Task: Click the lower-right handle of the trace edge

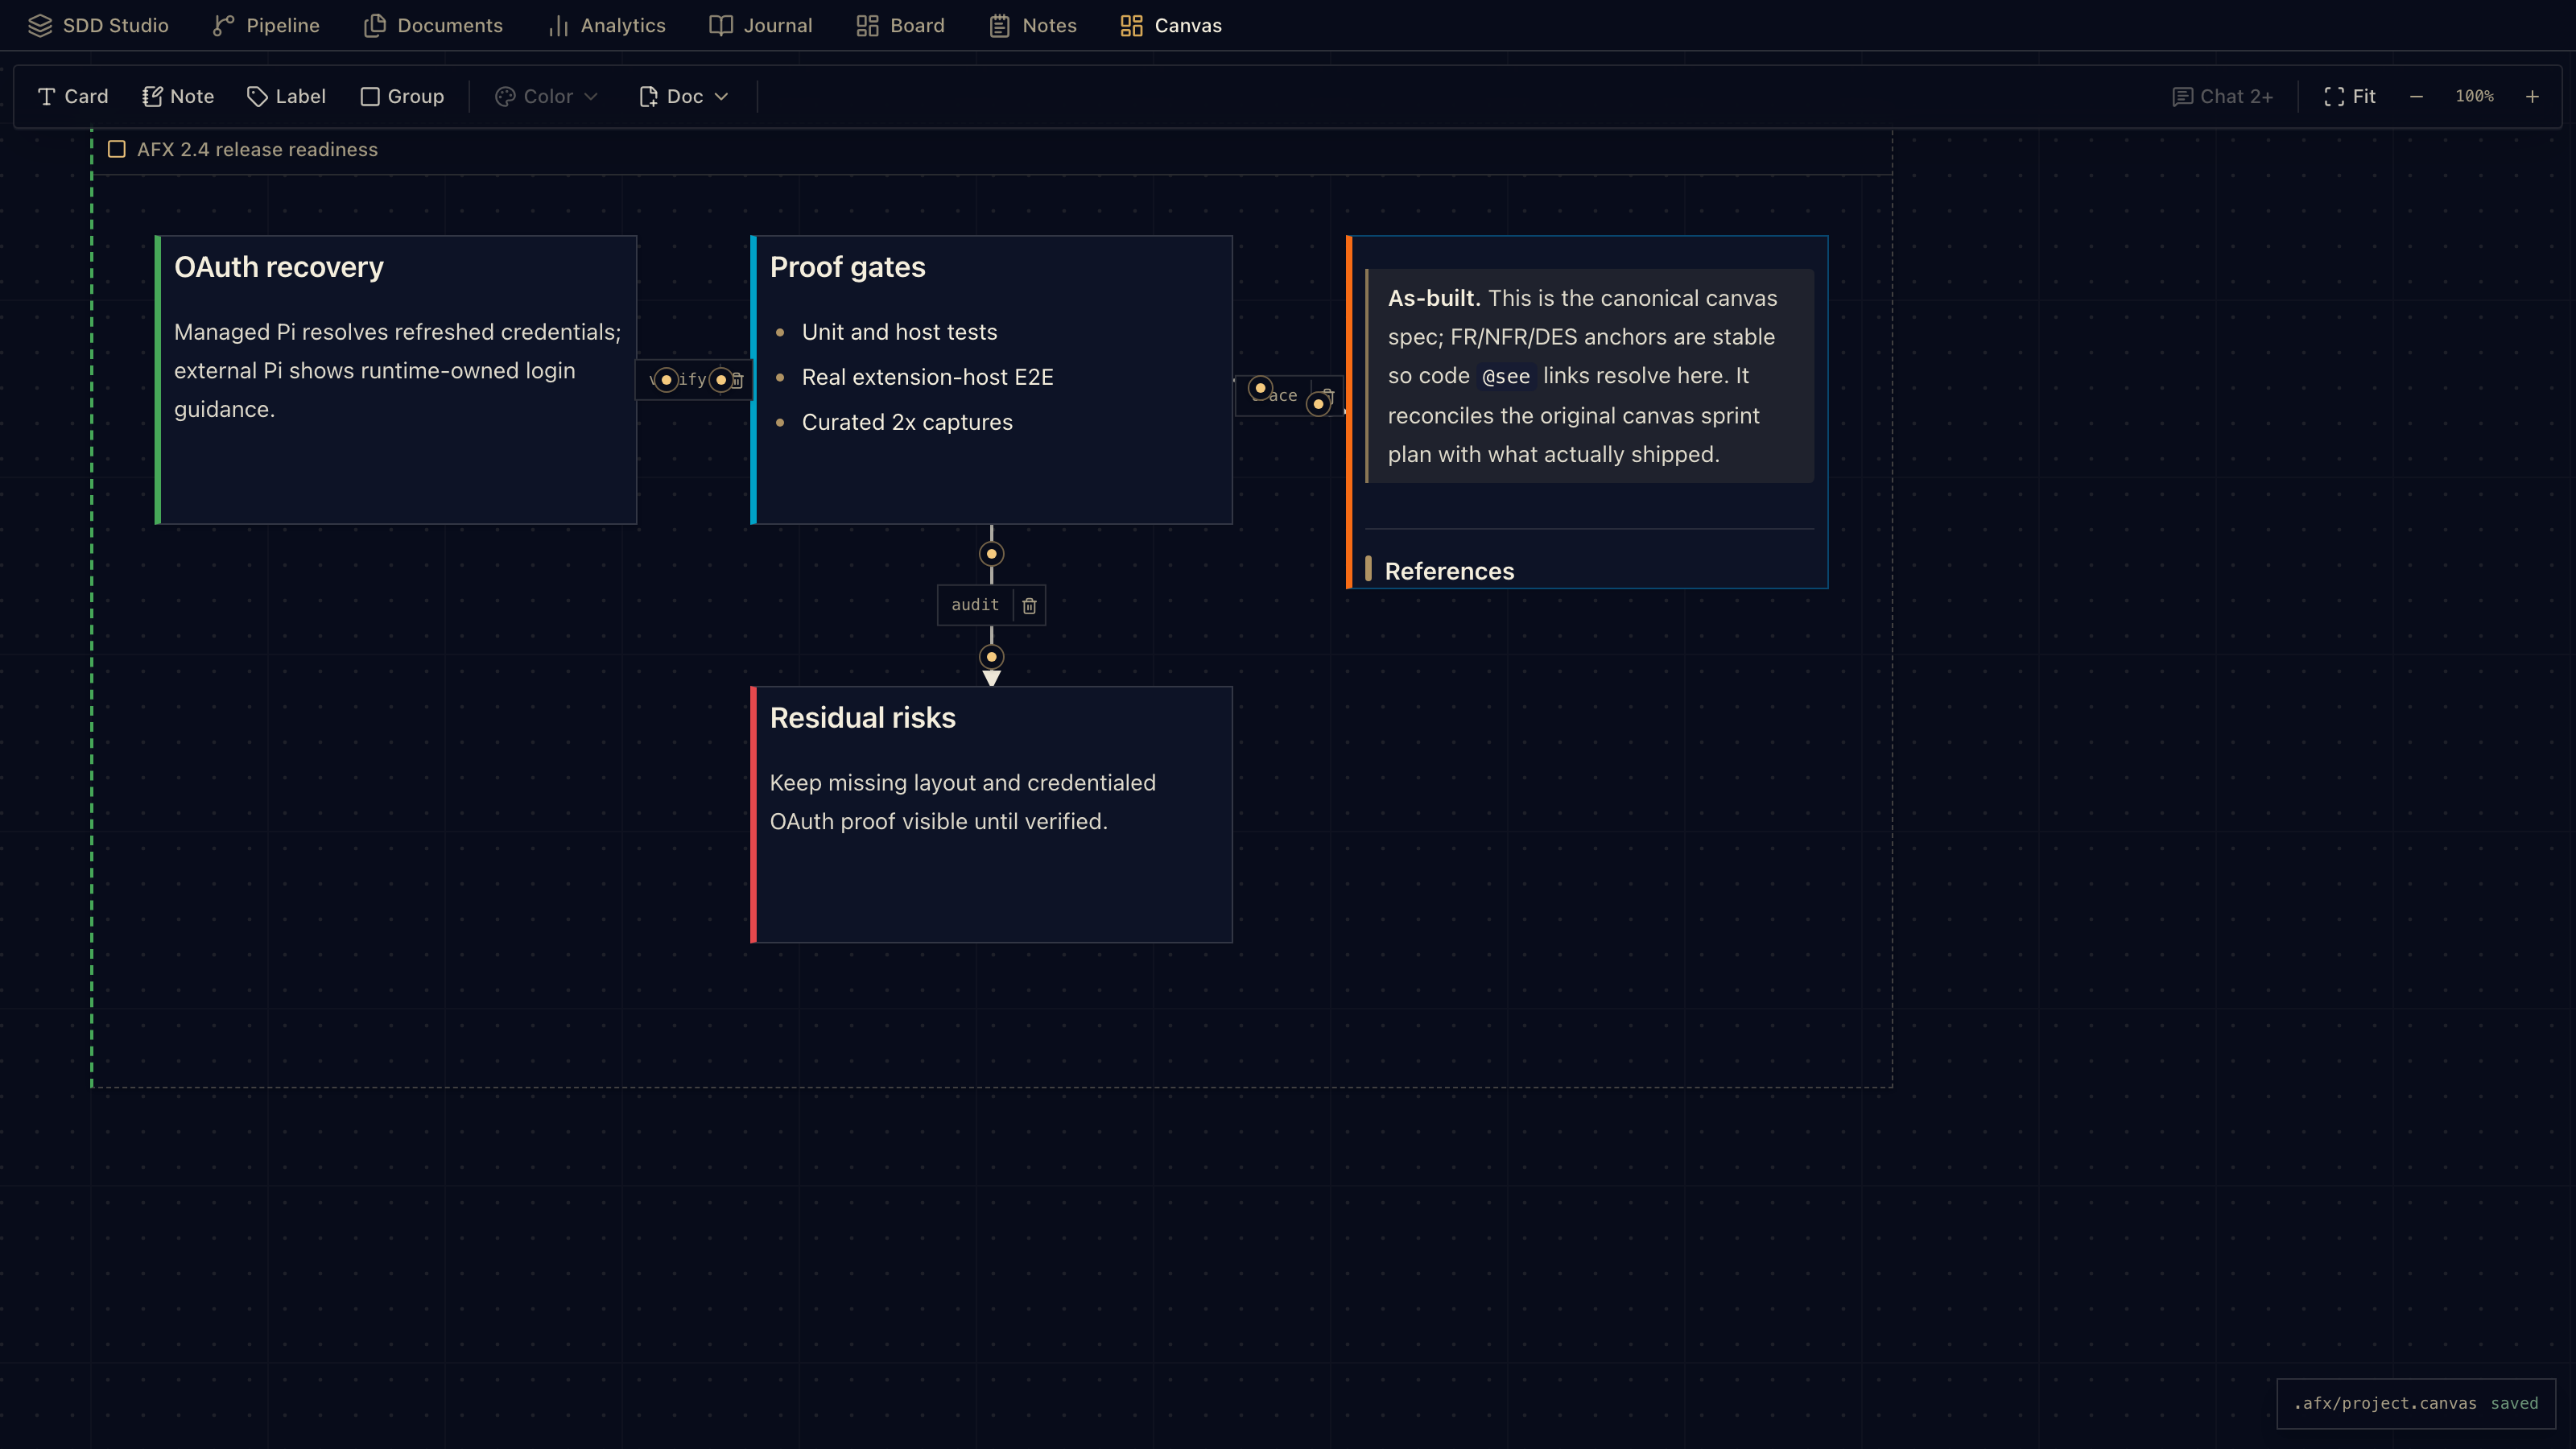Action: point(1318,403)
